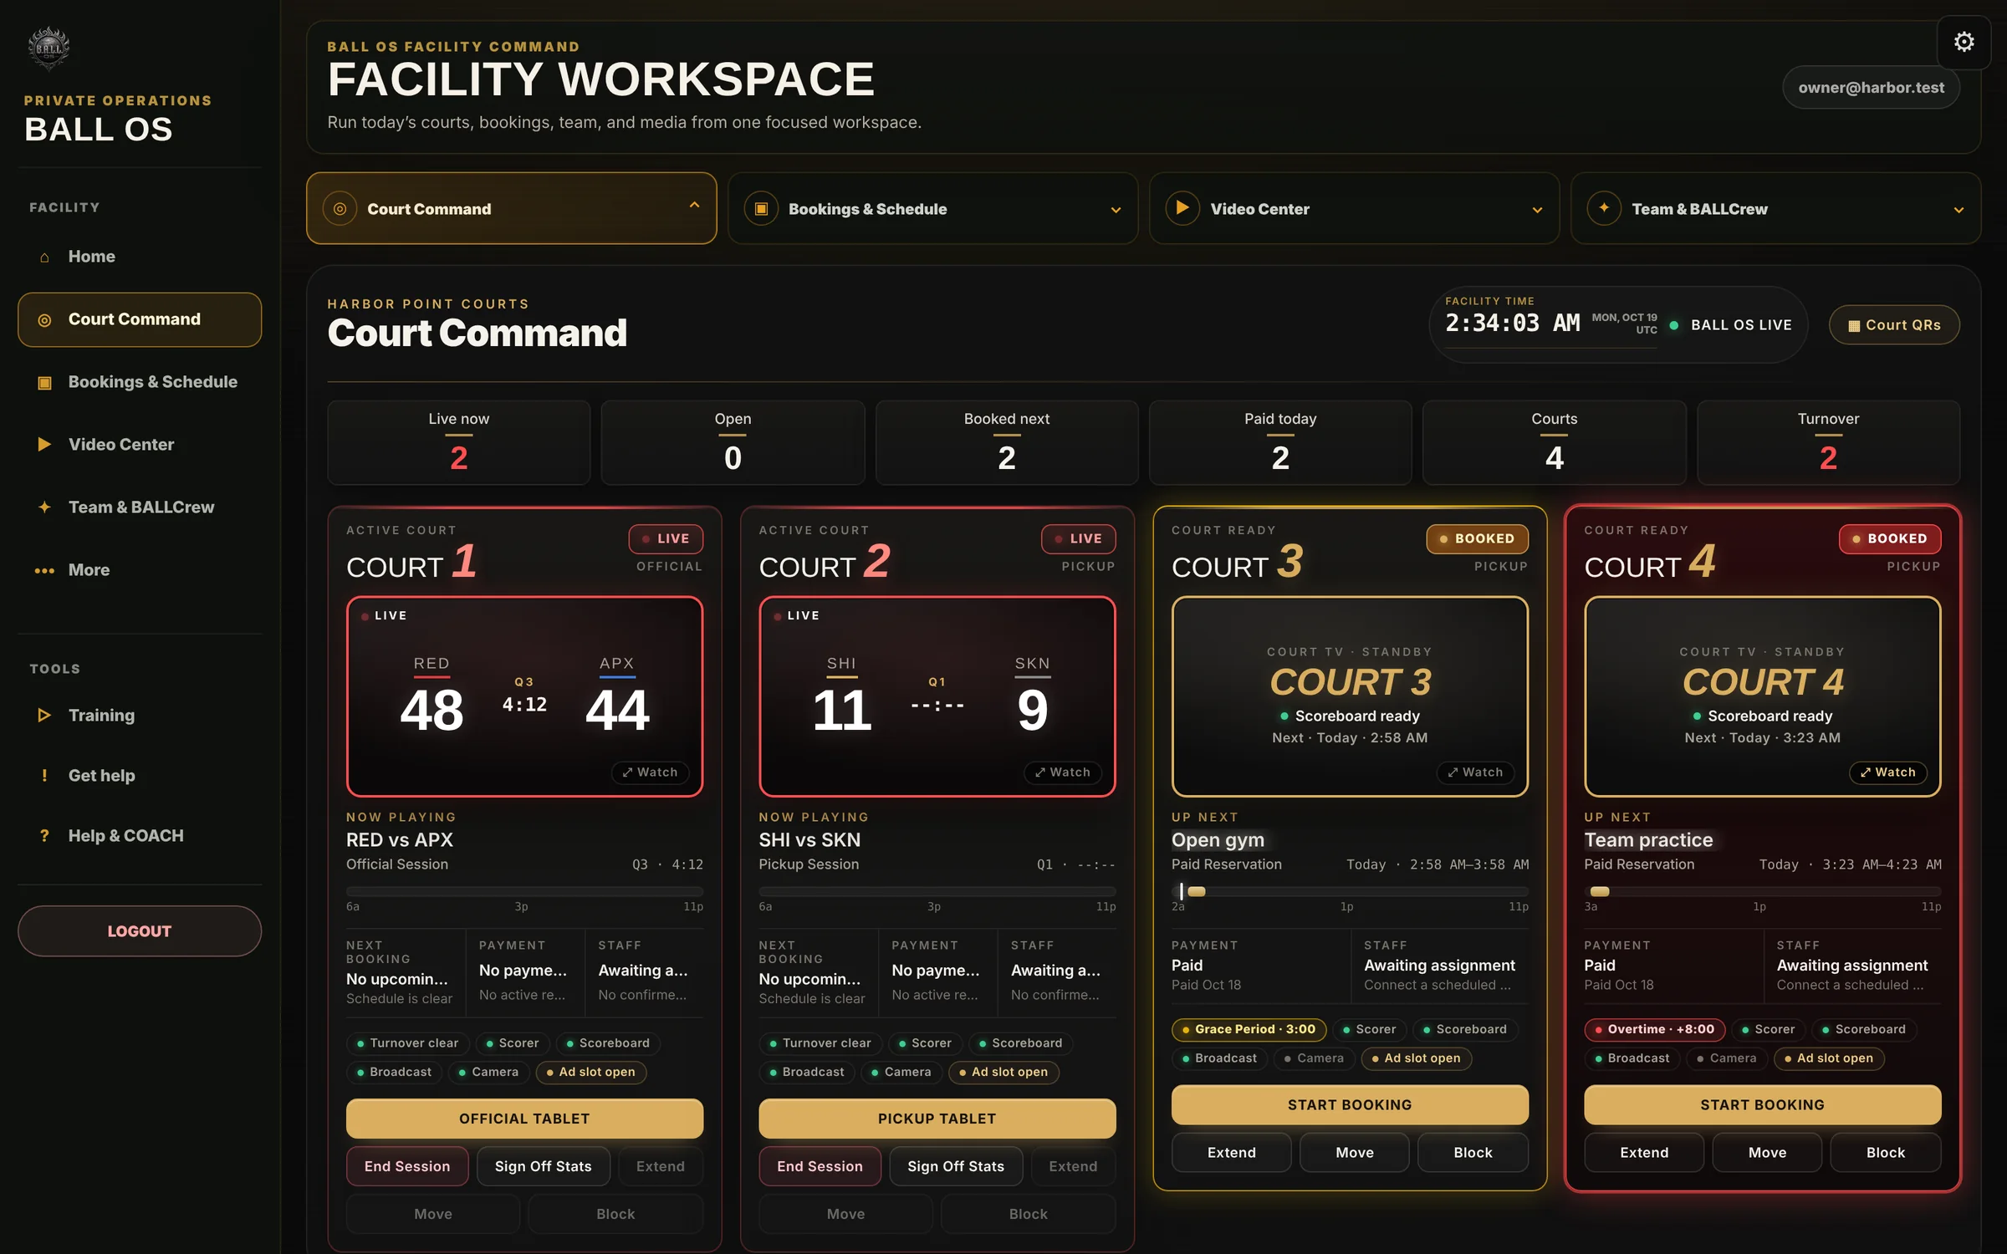This screenshot has height=1254, width=2007.
Task: Toggle Court 1 Ad slot open chip
Action: (x=590, y=1073)
